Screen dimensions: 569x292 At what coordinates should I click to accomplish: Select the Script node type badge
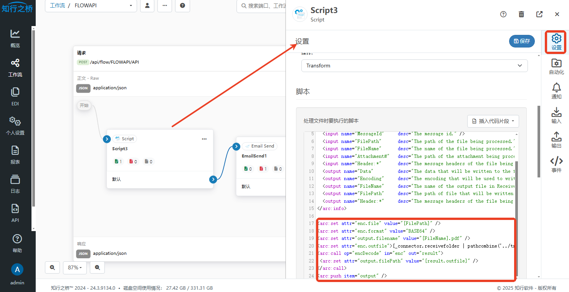click(x=125, y=139)
